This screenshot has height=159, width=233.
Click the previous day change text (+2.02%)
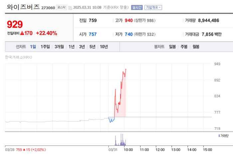pyautogui.click(x=38, y=150)
